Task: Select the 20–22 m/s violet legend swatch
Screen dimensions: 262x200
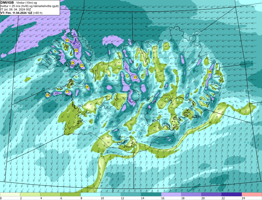Action: [211, 195]
